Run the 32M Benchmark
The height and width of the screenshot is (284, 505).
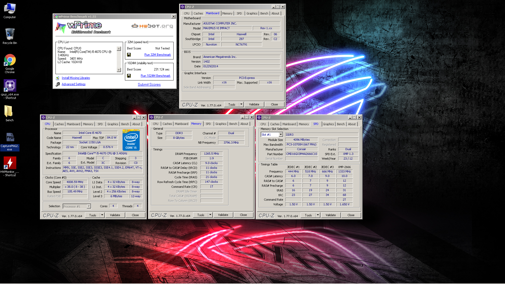click(x=158, y=55)
